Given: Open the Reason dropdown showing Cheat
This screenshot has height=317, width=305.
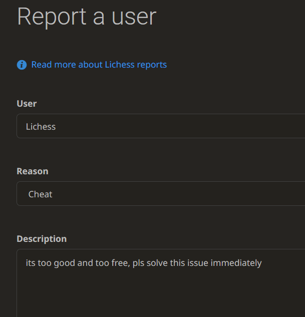Looking at the screenshot, I should click(161, 194).
